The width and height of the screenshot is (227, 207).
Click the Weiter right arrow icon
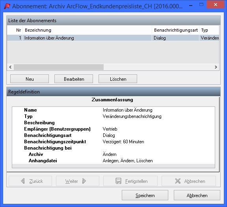coord(84,181)
